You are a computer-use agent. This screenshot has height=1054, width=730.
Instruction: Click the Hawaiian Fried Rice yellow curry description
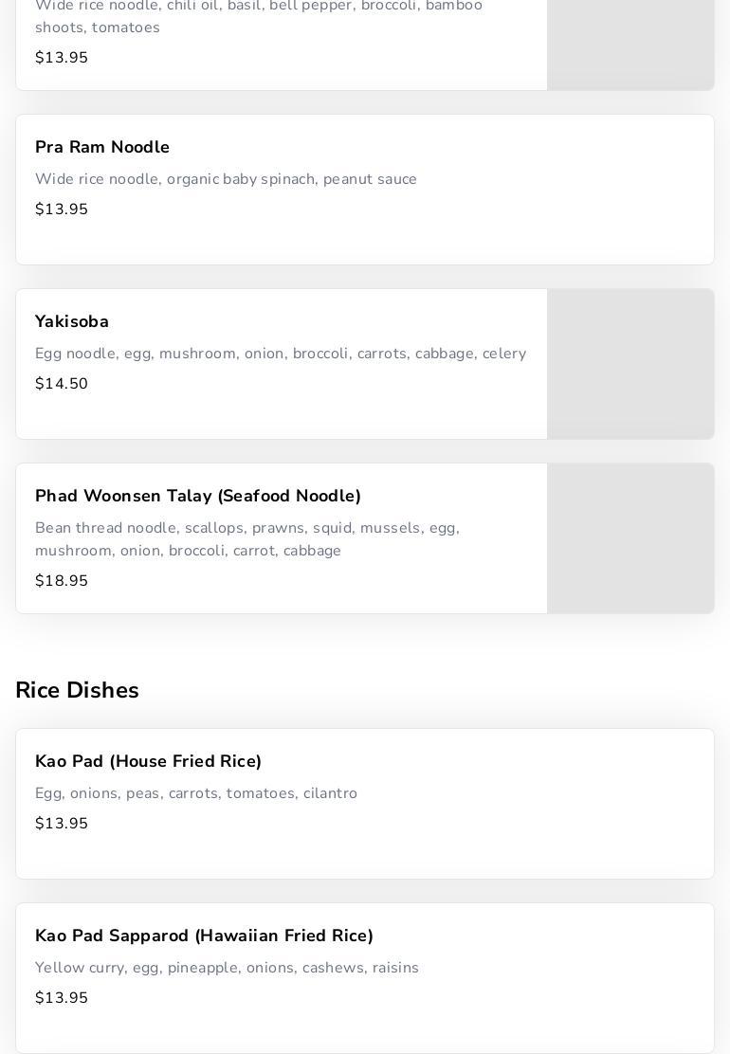[x=227, y=968]
